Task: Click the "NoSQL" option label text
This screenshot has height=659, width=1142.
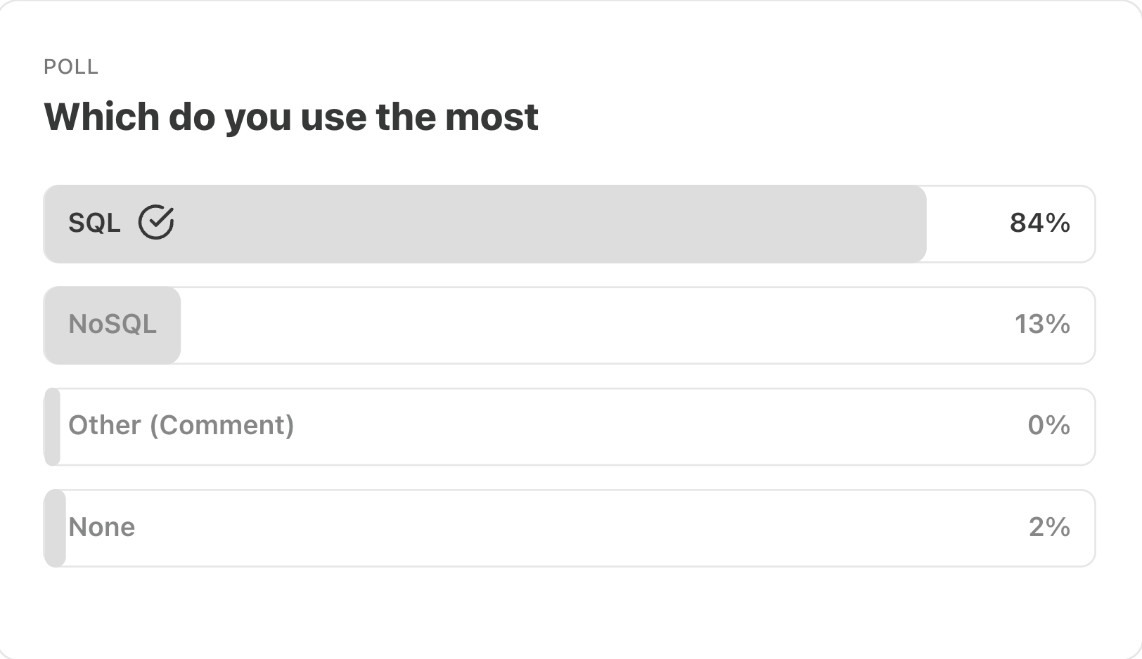Action: [113, 325]
